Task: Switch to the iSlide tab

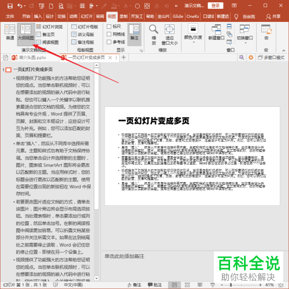Action: point(177,16)
